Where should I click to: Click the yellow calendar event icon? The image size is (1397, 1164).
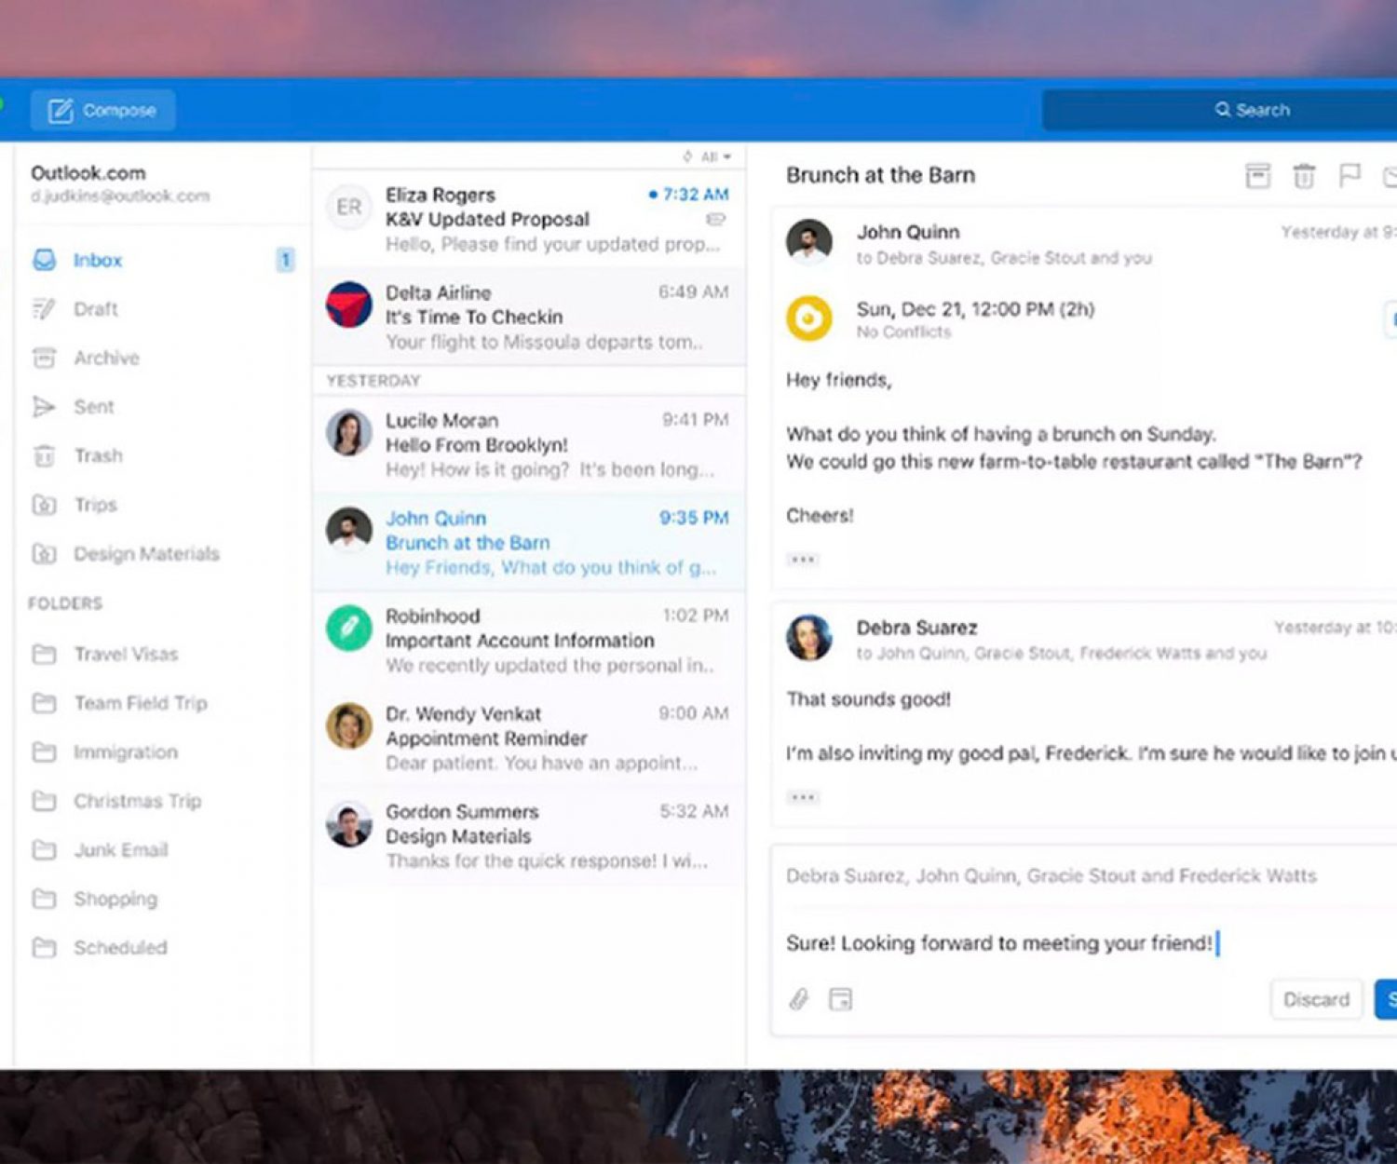[808, 318]
